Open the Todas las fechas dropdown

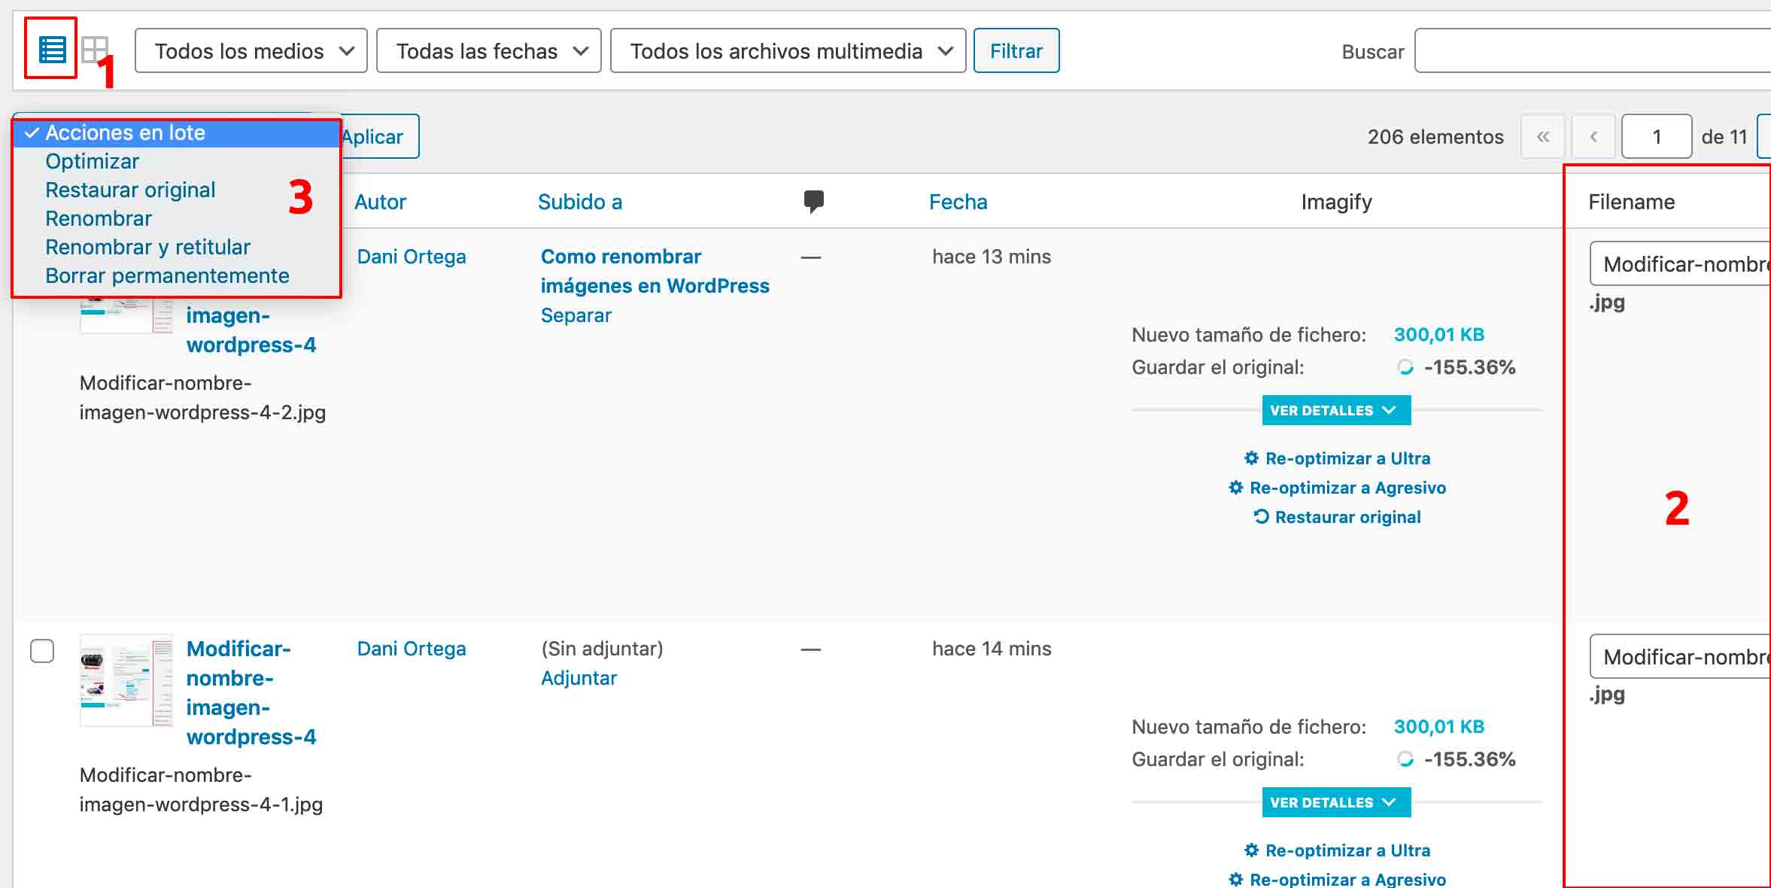488,50
